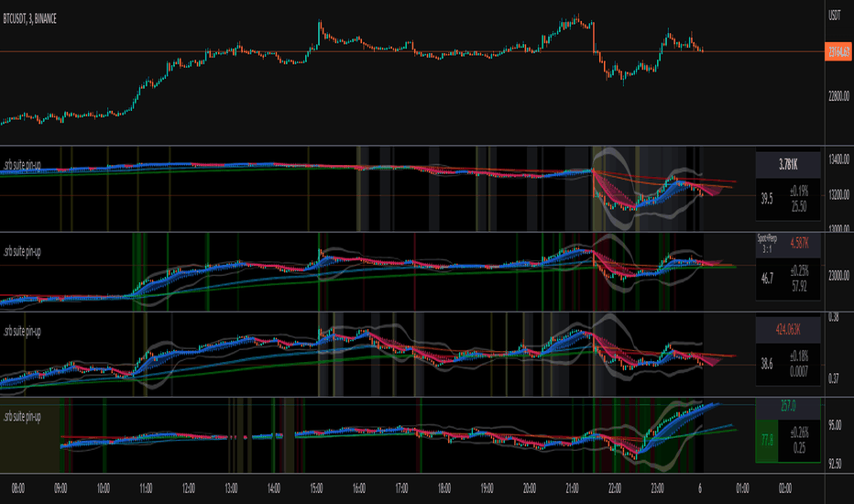Click the 0.25 value in fourth pane table
The width and height of the screenshot is (854, 504).
[x=799, y=448]
